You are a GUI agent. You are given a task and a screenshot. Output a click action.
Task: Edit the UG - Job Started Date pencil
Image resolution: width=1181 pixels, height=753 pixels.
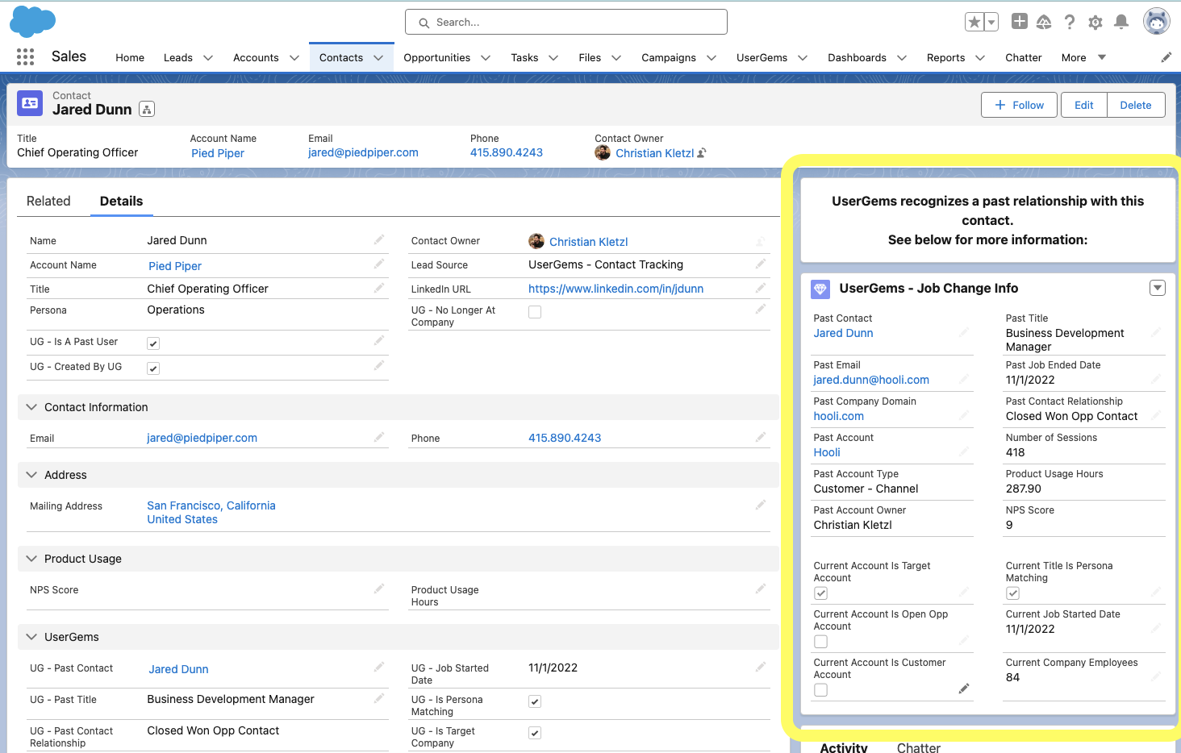pos(761,667)
